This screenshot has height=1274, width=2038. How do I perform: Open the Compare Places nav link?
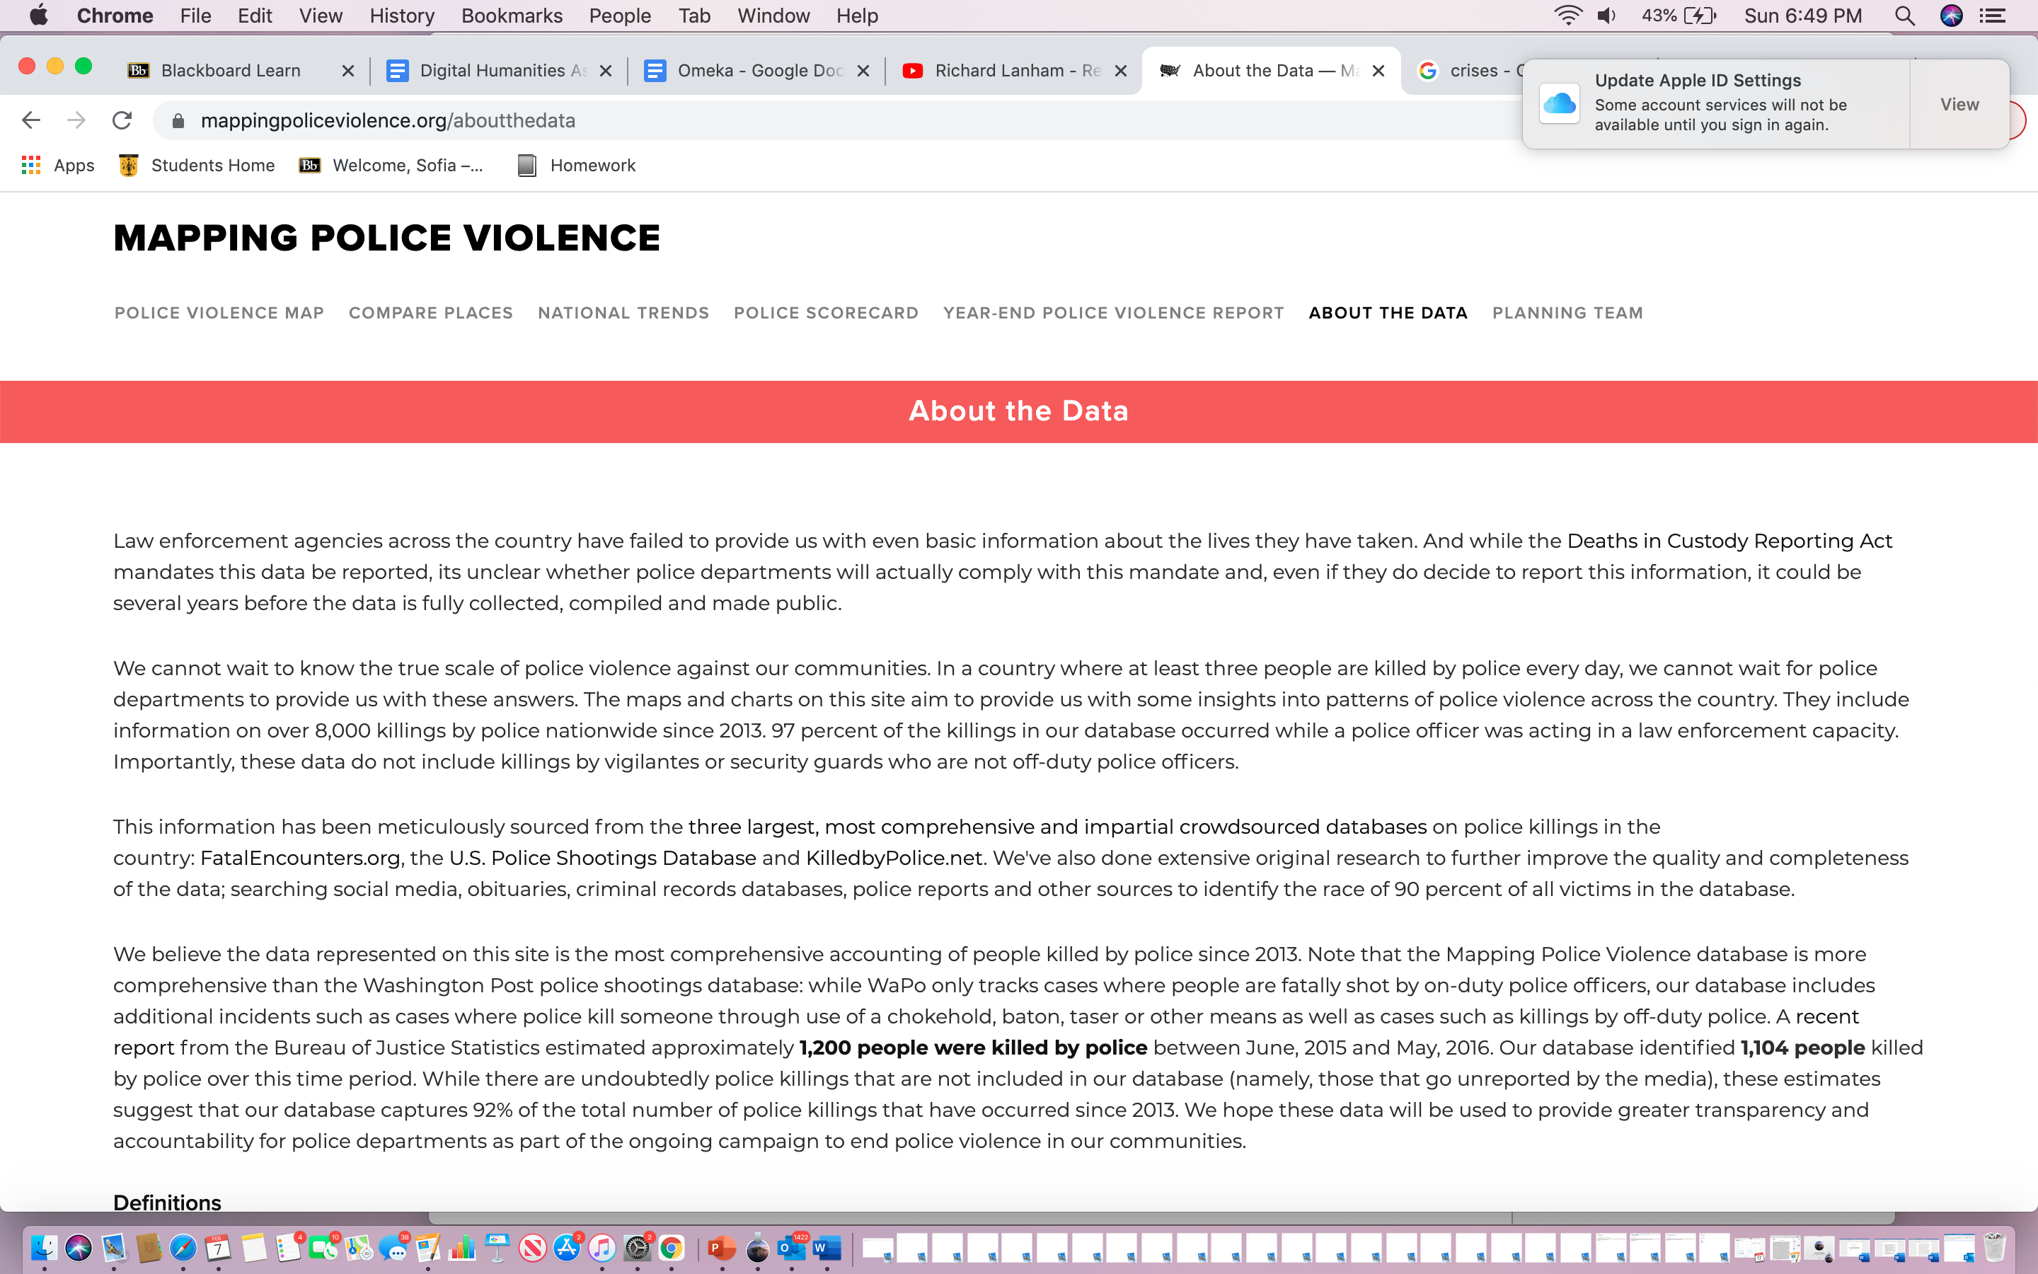430,313
